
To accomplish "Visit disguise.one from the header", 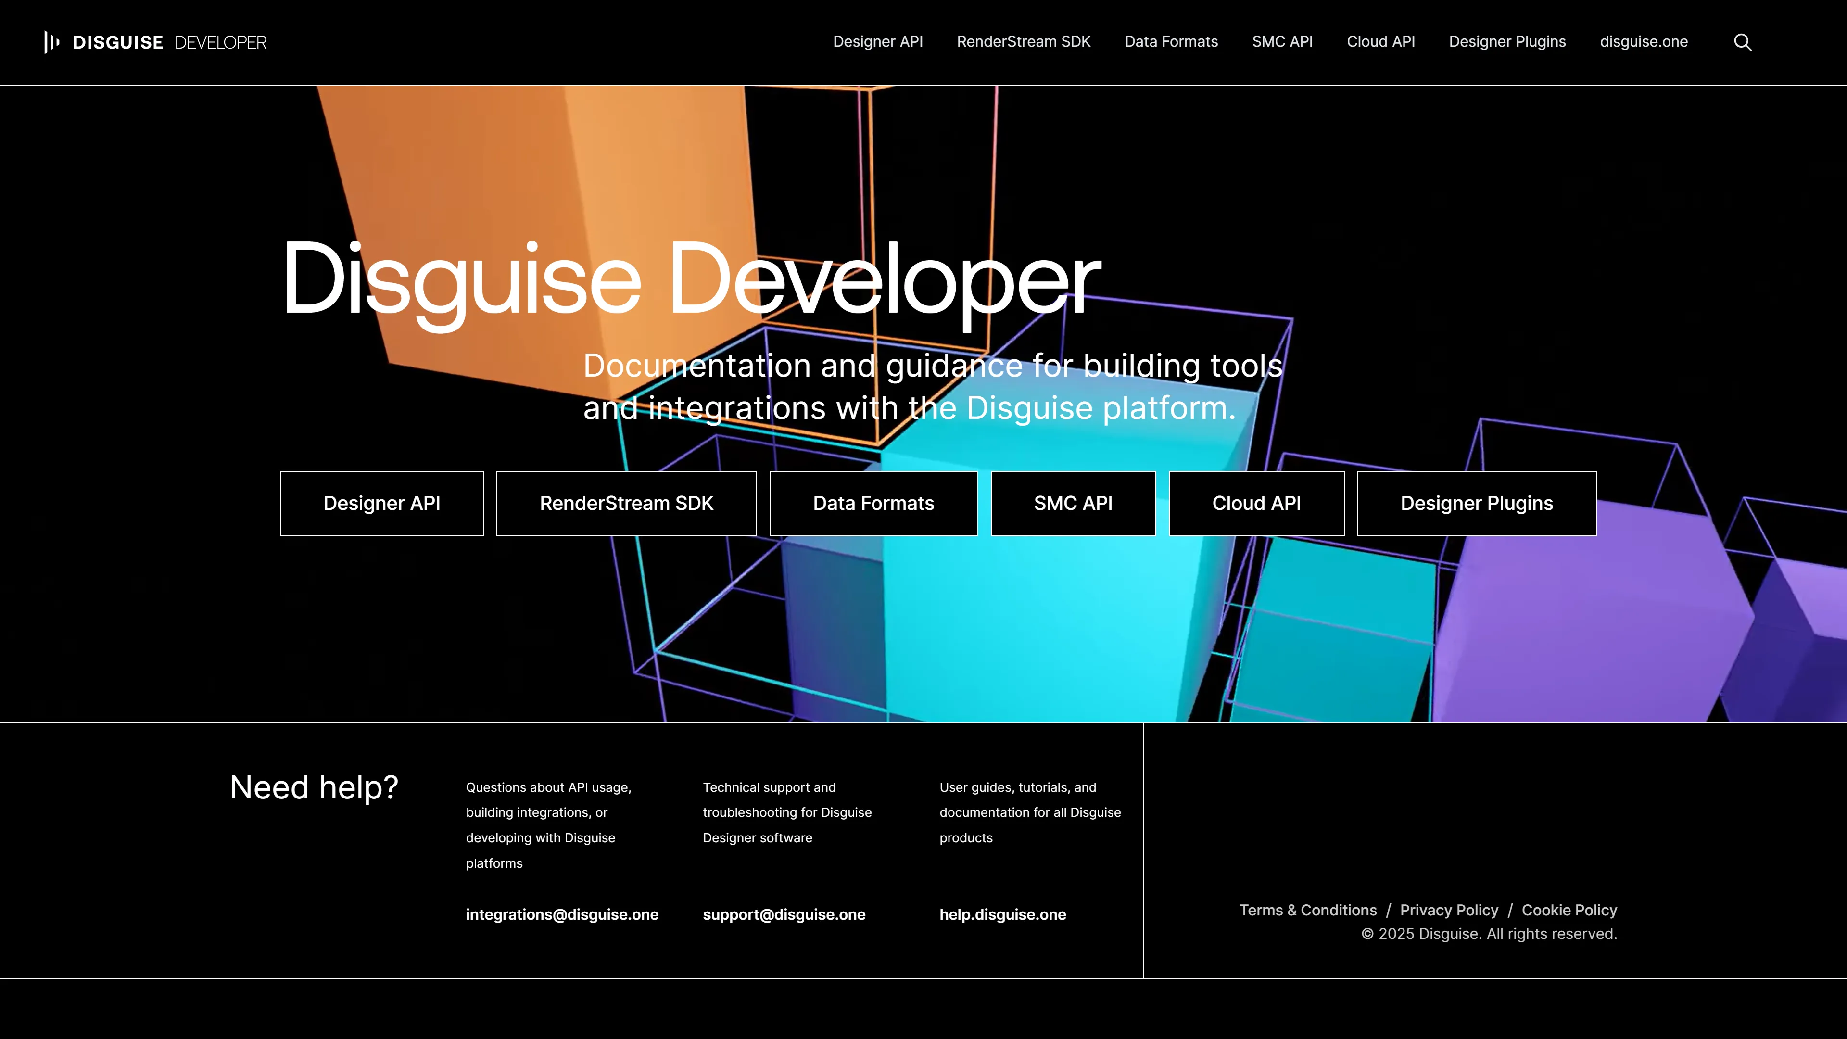I will (1644, 41).
